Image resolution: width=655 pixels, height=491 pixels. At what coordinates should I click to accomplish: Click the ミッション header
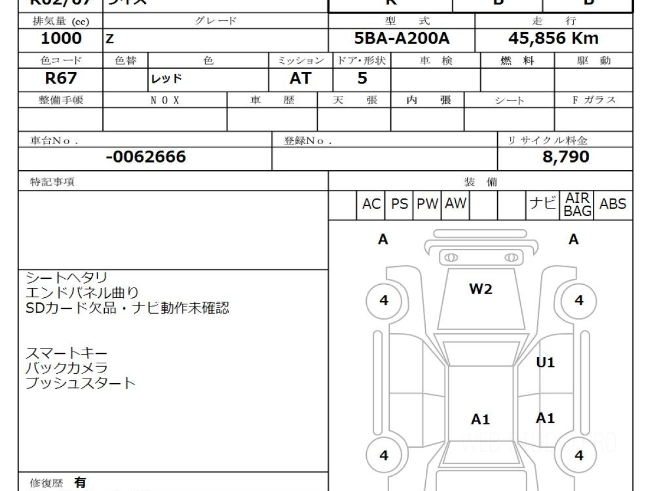point(302,61)
